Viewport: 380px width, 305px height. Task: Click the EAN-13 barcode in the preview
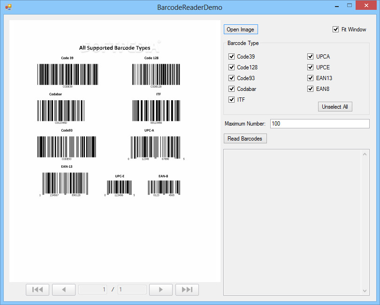click(64, 184)
